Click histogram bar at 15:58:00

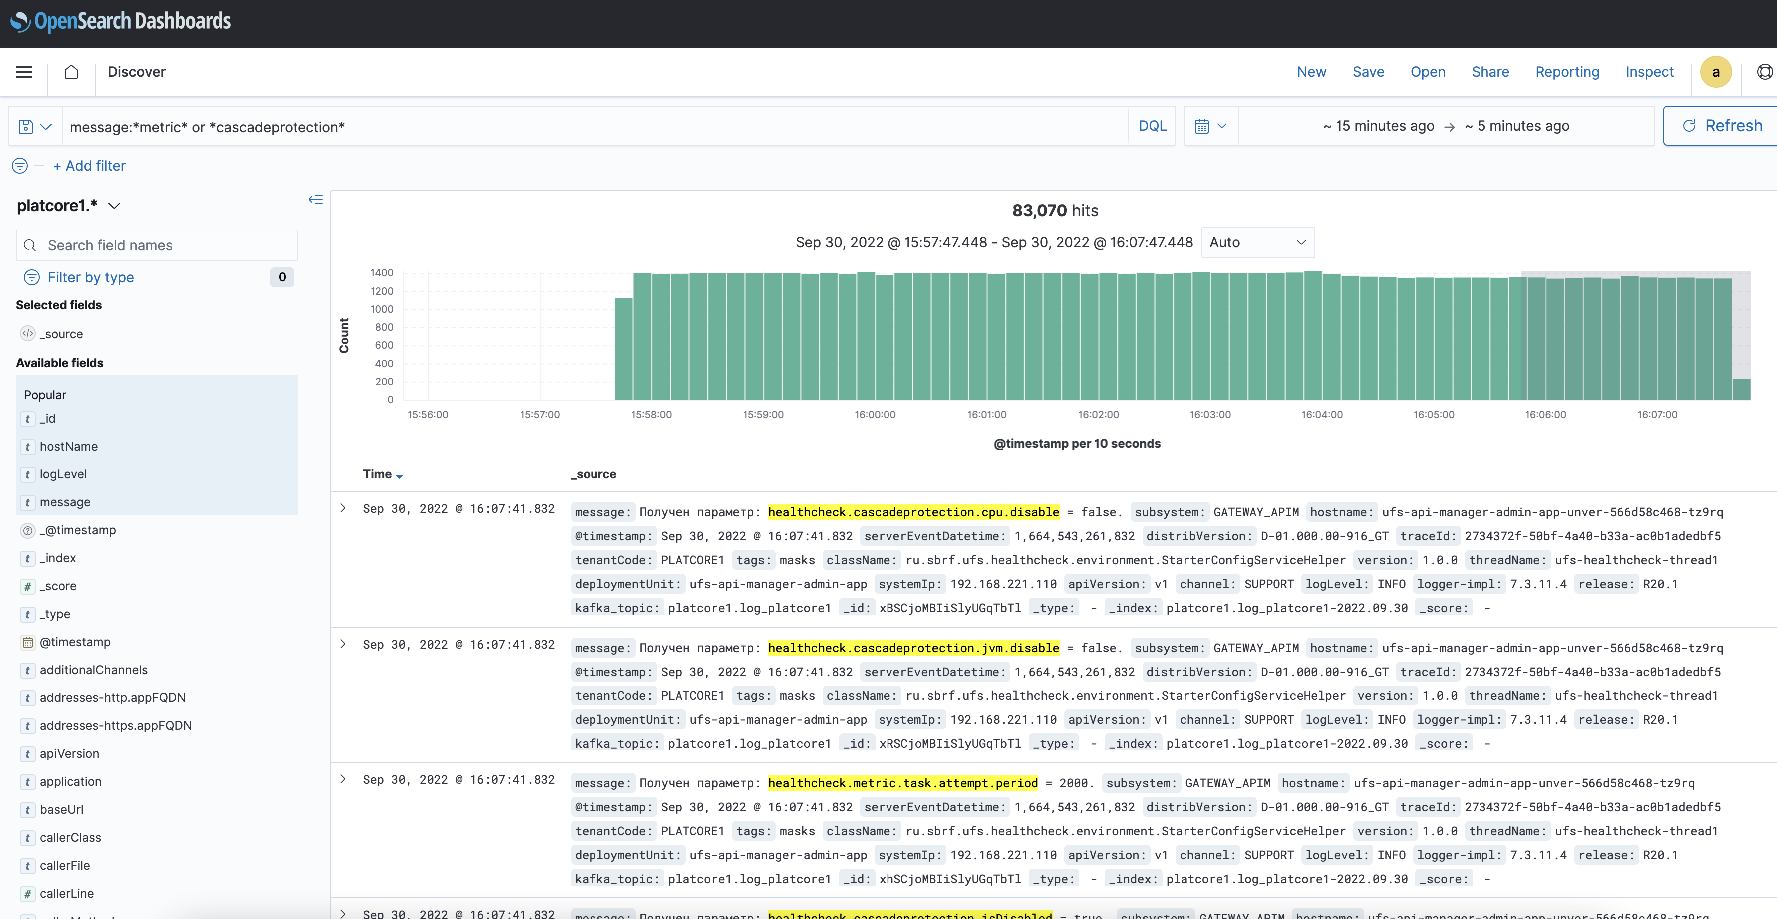coord(661,337)
